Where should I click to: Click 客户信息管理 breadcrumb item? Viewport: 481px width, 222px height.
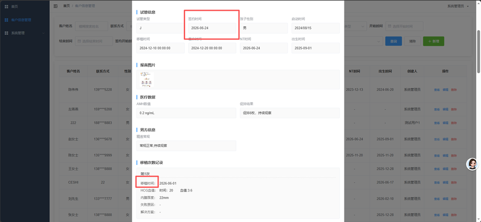tap(85, 6)
